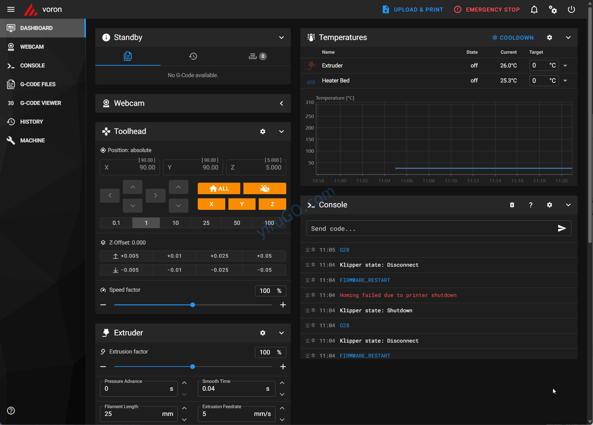Open Temperatures settings gear
The image size is (593, 425).
[x=550, y=37]
